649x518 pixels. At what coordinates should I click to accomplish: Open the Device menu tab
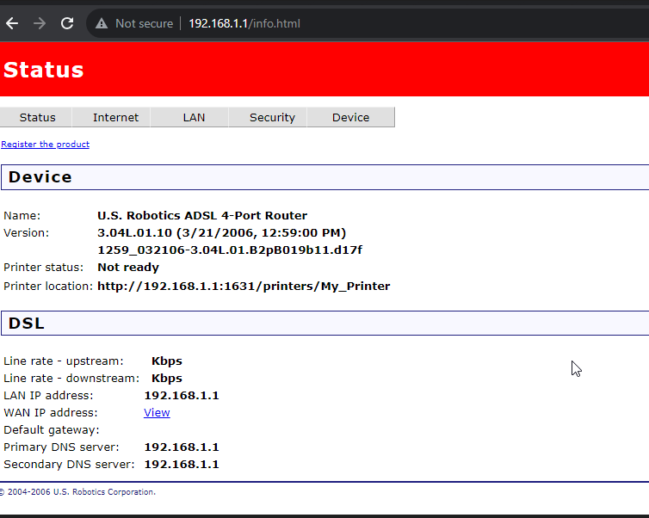(350, 118)
